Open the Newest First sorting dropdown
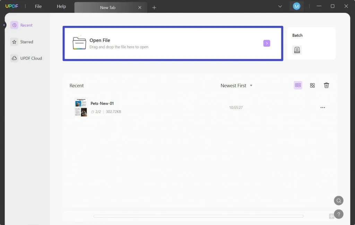The height and width of the screenshot is (225, 355). click(237, 85)
